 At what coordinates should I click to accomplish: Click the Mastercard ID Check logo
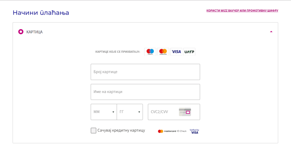click(x=172, y=131)
